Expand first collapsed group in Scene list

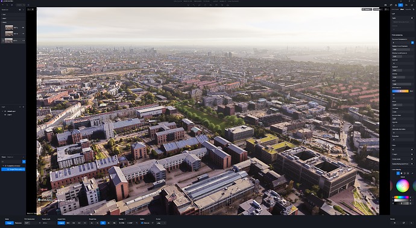point(2,14)
